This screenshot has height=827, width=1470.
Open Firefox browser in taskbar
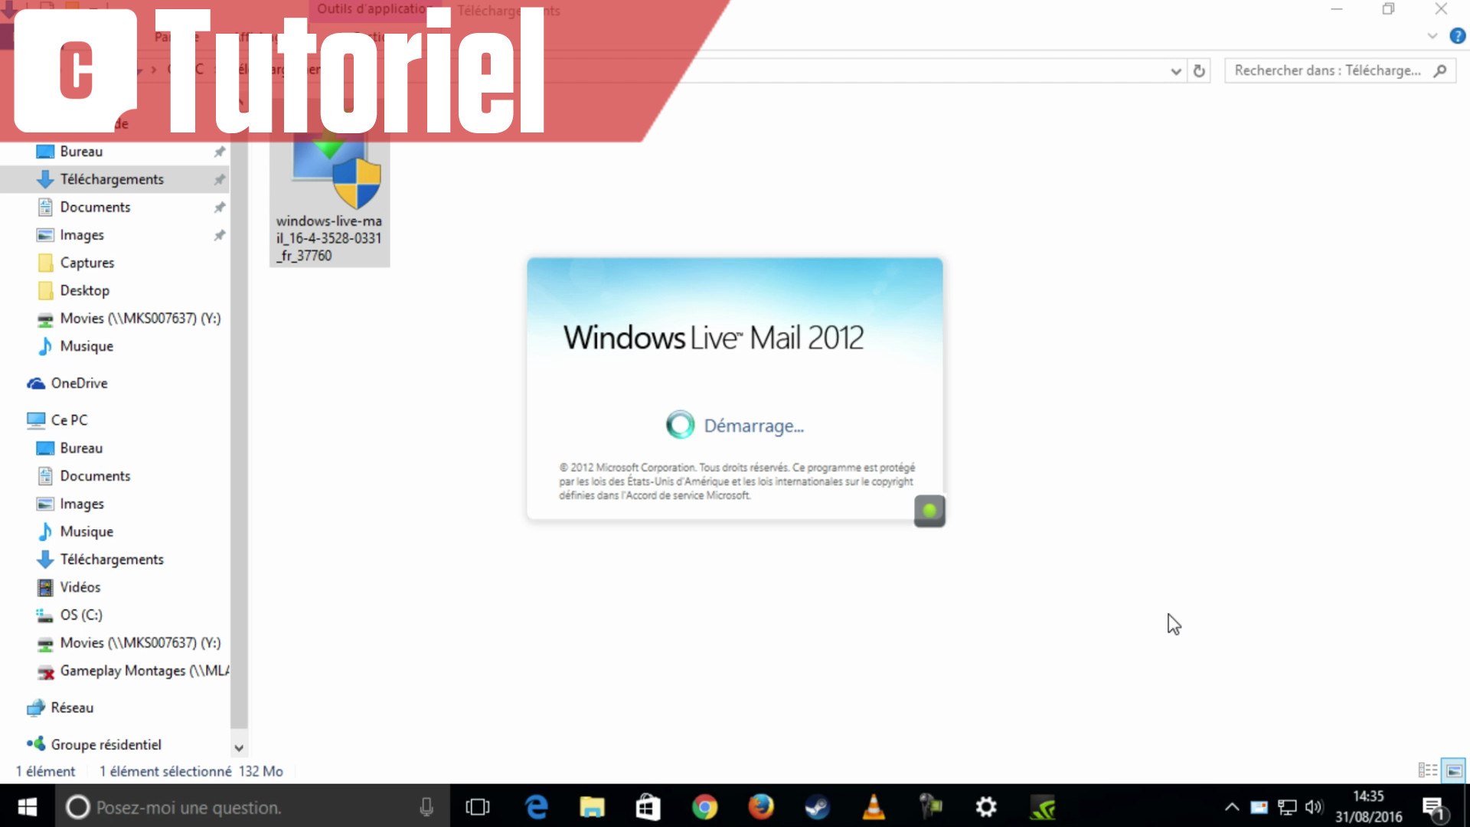760,807
